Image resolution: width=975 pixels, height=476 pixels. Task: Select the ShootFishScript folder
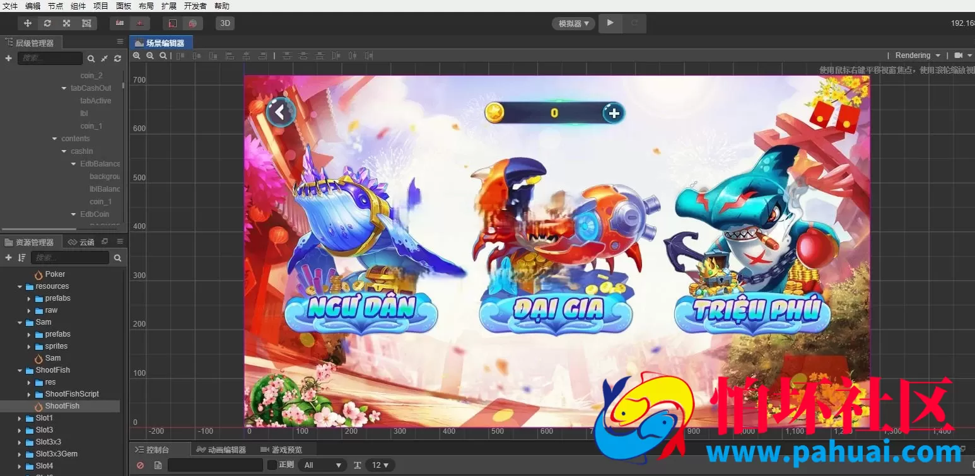(72, 394)
